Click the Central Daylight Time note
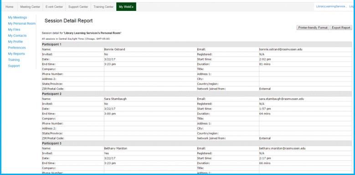This screenshot has height=175, width=355. tap(76, 39)
